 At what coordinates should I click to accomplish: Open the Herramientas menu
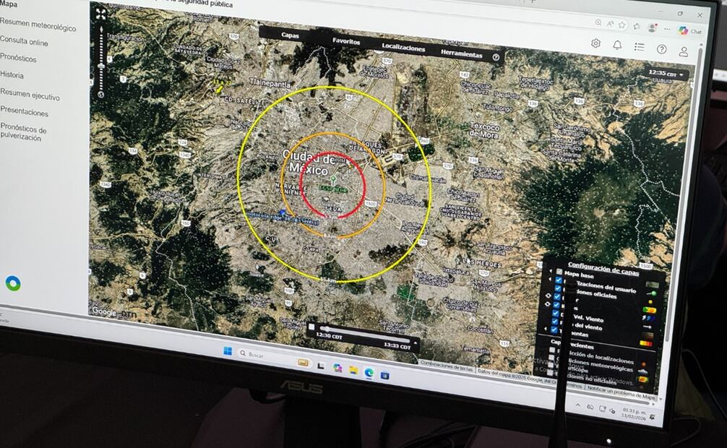pyautogui.click(x=460, y=53)
